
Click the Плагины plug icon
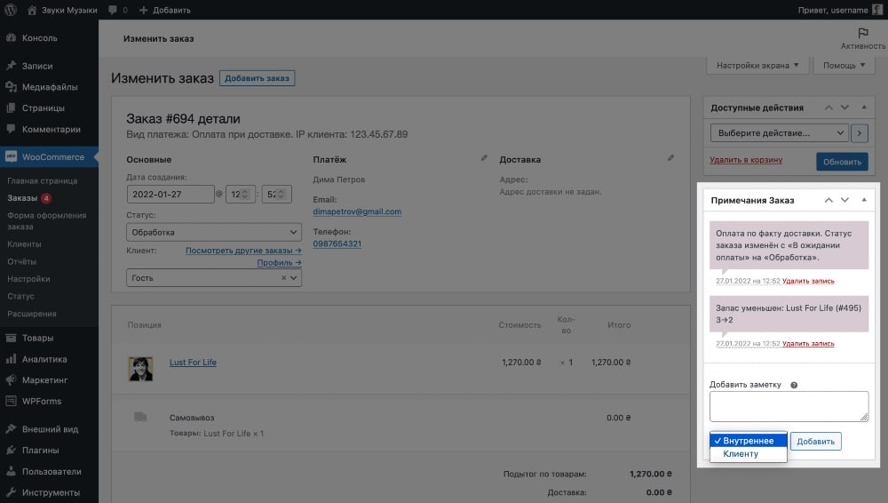click(x=11, y=450)
